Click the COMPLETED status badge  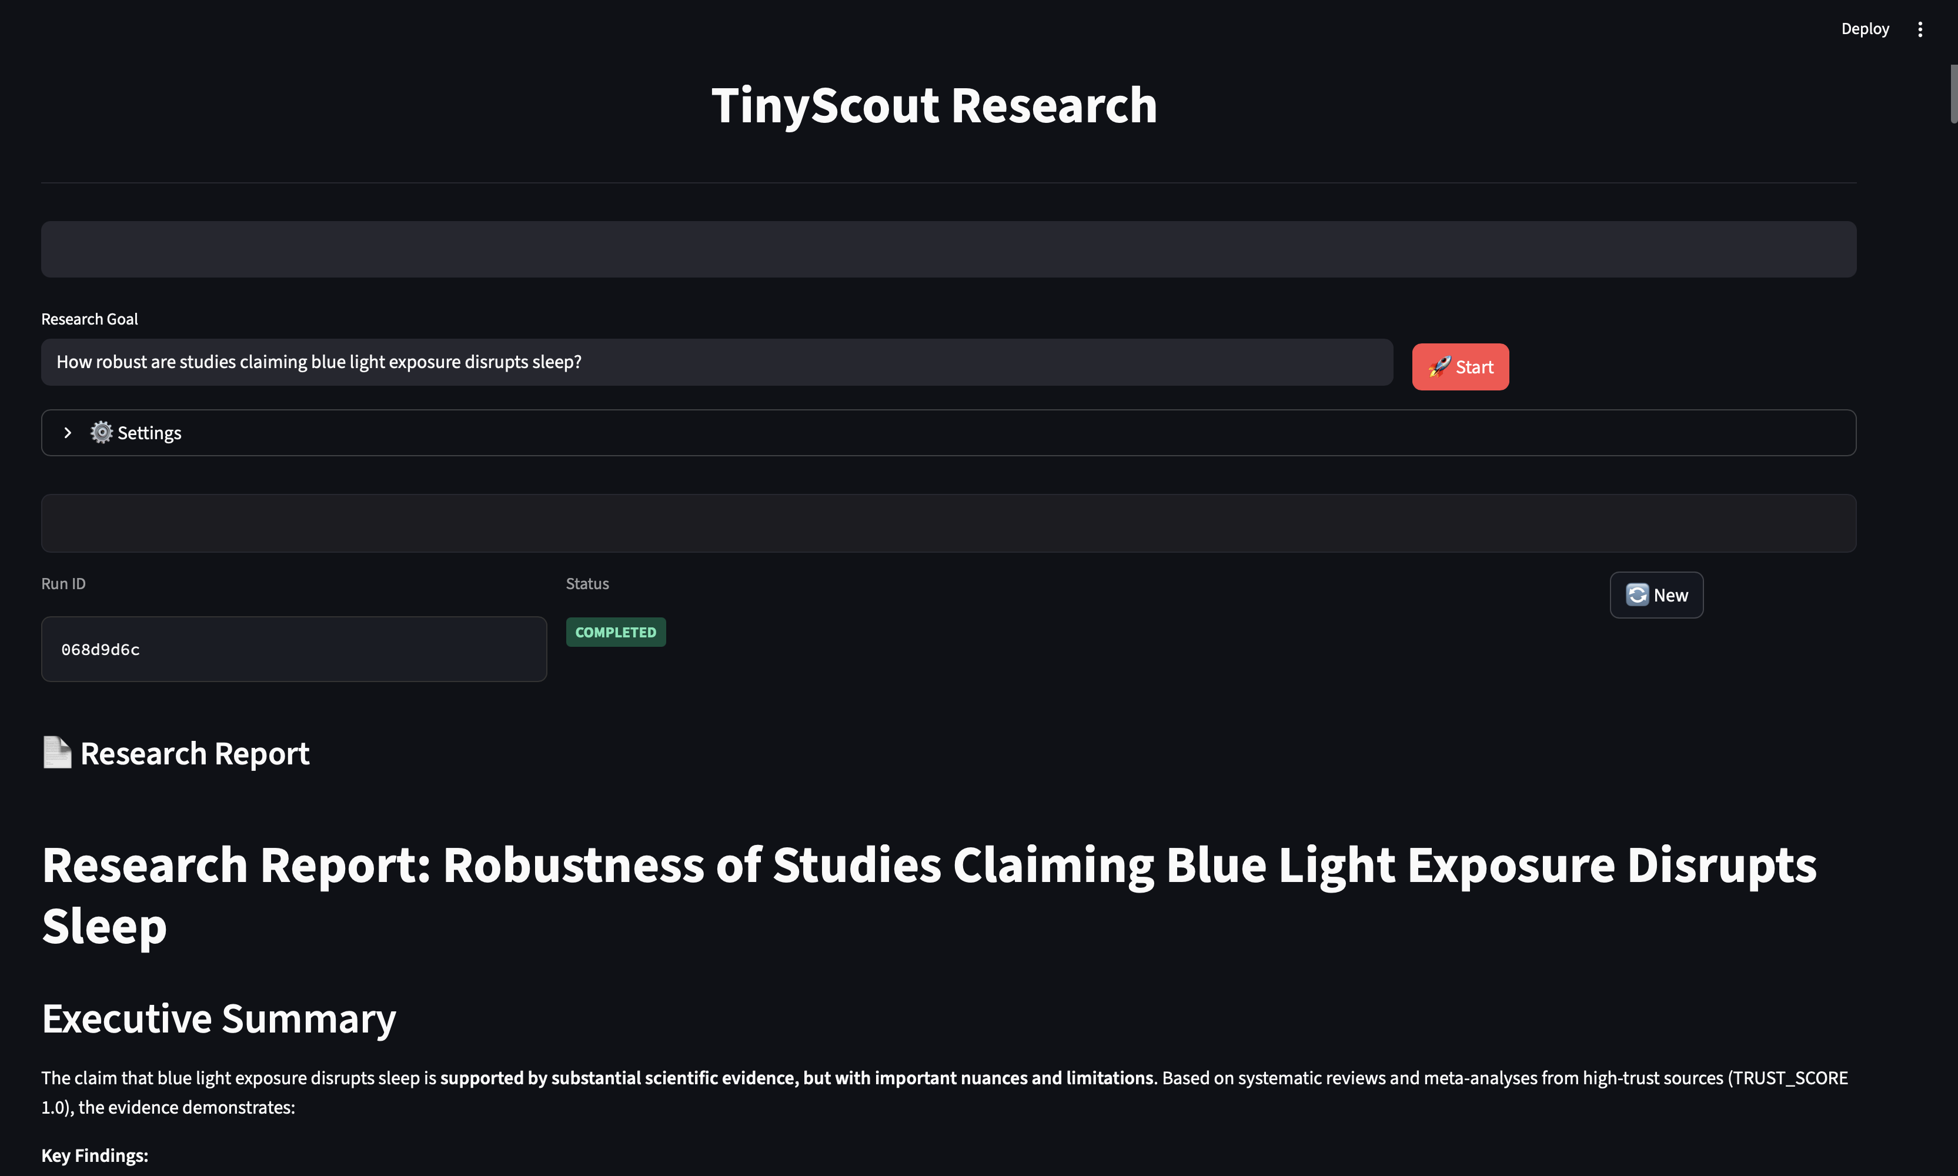pos(615,632)
